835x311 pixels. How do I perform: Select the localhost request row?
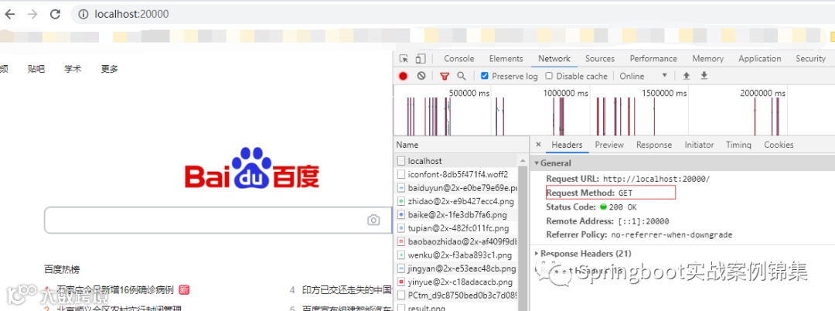tap(457, 160)
